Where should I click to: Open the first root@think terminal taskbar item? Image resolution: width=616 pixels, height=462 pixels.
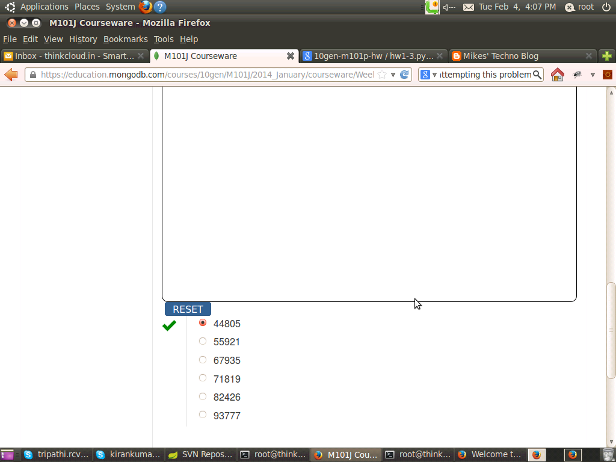click(x=273, y=455)
